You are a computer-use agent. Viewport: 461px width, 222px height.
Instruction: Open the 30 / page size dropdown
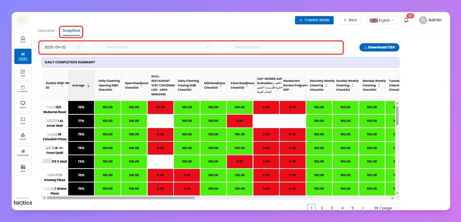(385, 208)
